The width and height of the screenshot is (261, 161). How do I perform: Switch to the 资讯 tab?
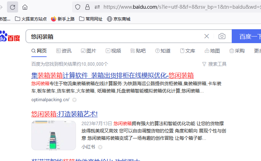coord(64,51)
